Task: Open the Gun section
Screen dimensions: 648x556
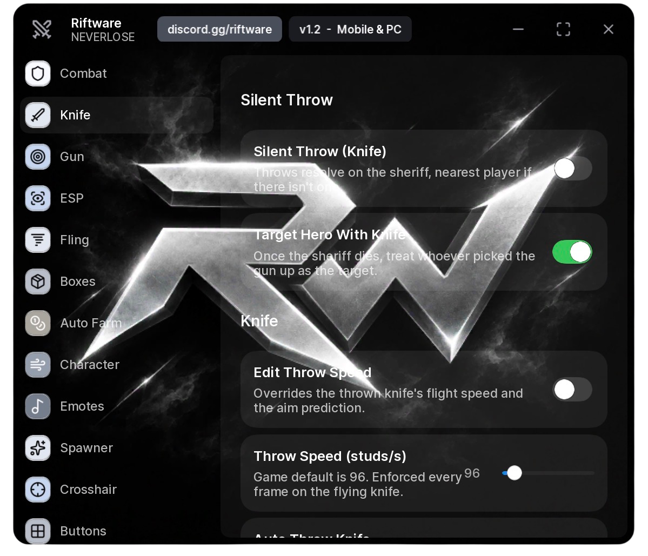Action: pos(117,157)
